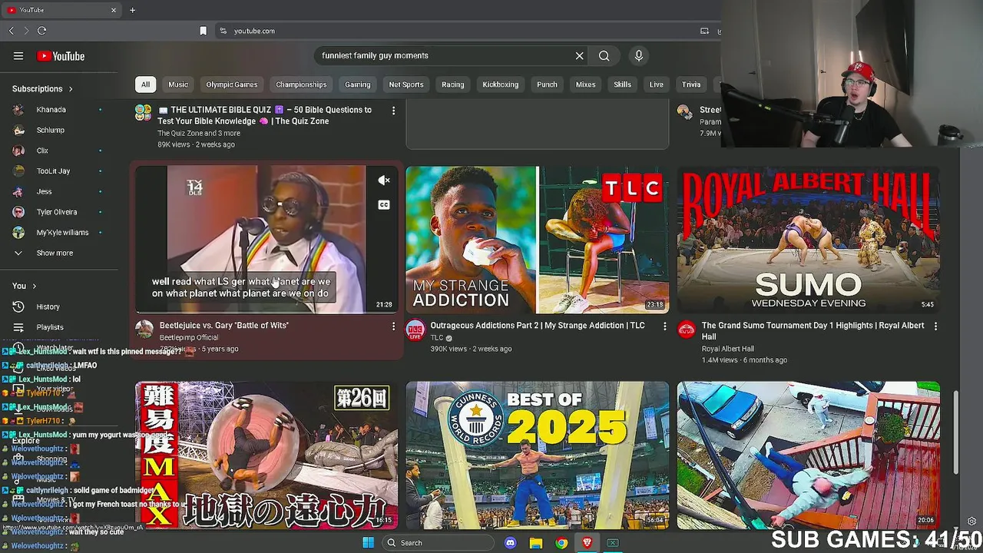Clear the search box with the X icon
This screenshot has width=983, height=553.
580,55
